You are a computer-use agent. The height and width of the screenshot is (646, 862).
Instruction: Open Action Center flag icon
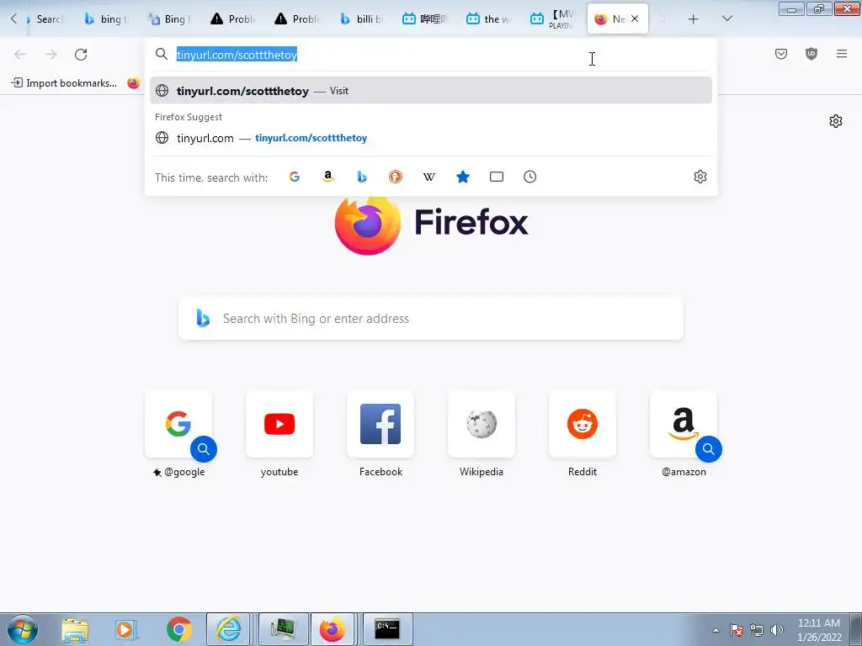[x=737, y=630]
